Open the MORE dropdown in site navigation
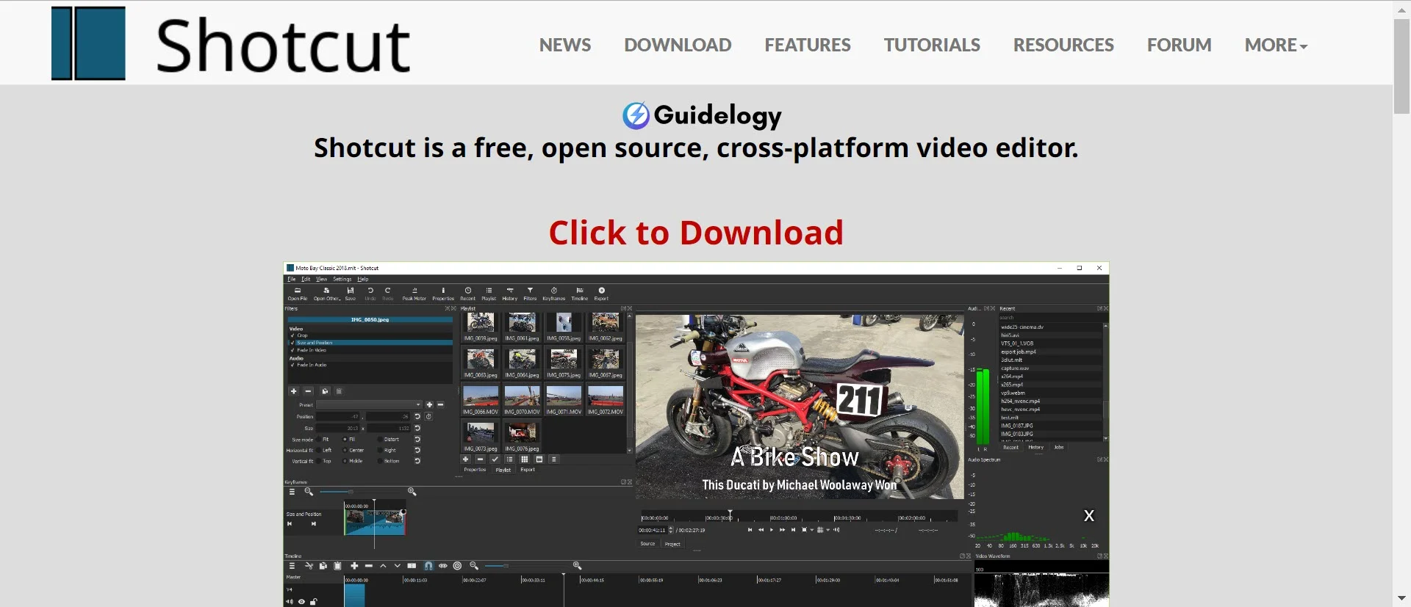Viewport: 1411px width, 607px height. tap(1276, 45)
